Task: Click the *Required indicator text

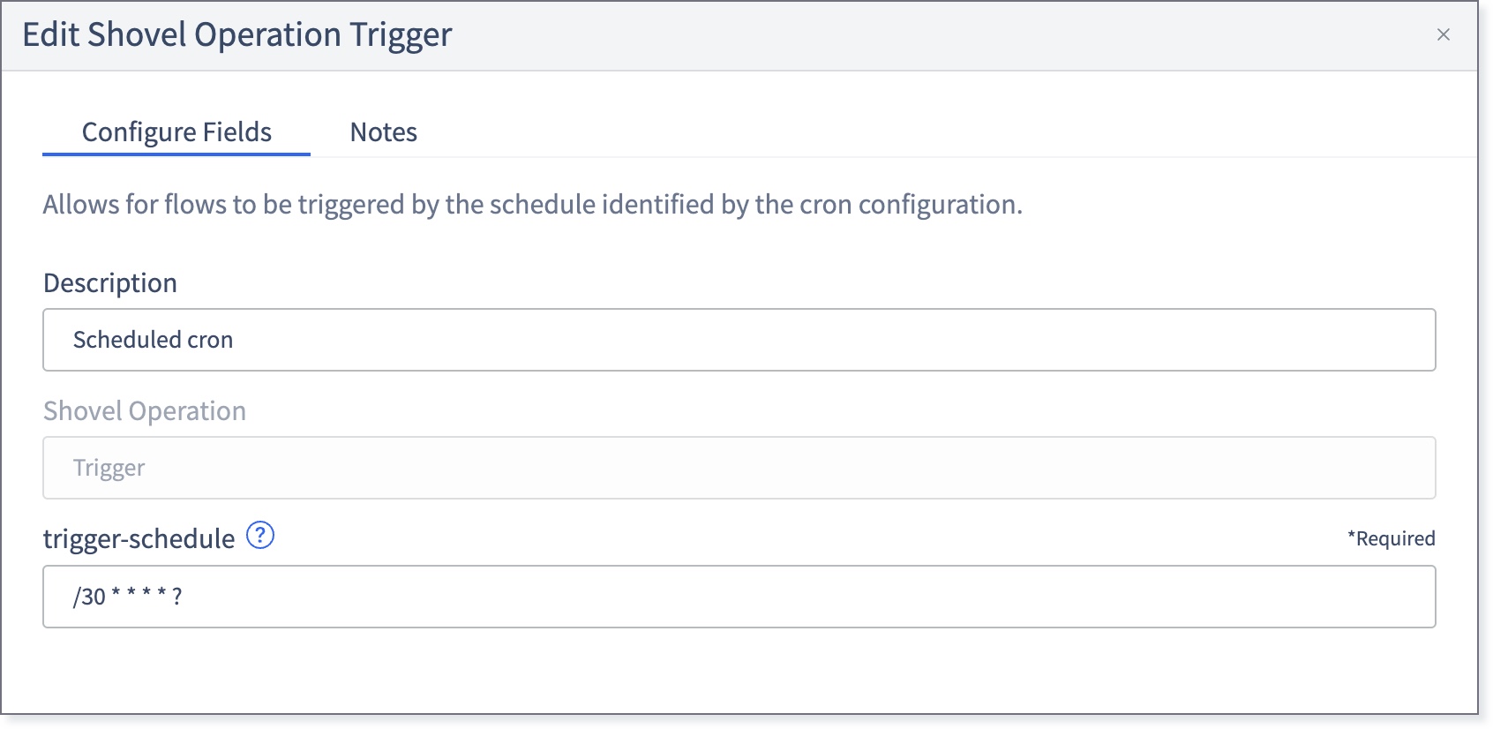Action: pyautogui.click(x=1391, y=538)
